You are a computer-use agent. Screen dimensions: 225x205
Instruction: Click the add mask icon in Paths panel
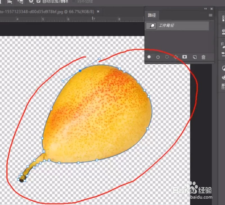[184, 57]
